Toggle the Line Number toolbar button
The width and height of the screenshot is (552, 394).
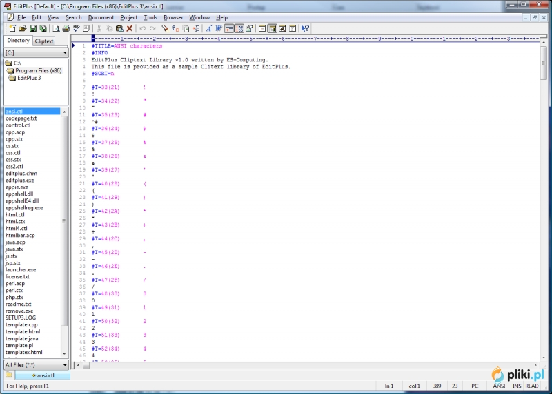point(239,28)
